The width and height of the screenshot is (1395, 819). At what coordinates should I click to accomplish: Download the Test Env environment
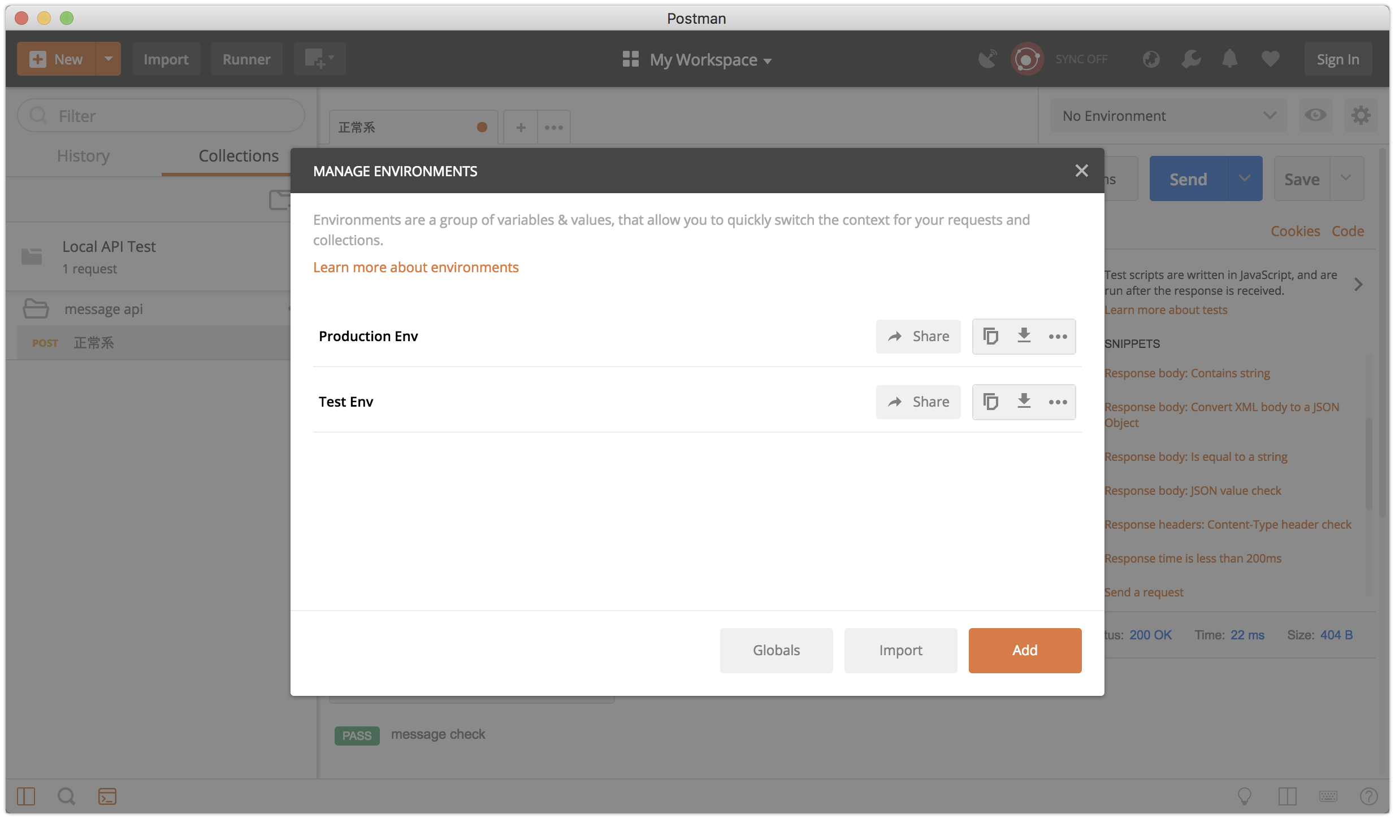click(1024, 402)
